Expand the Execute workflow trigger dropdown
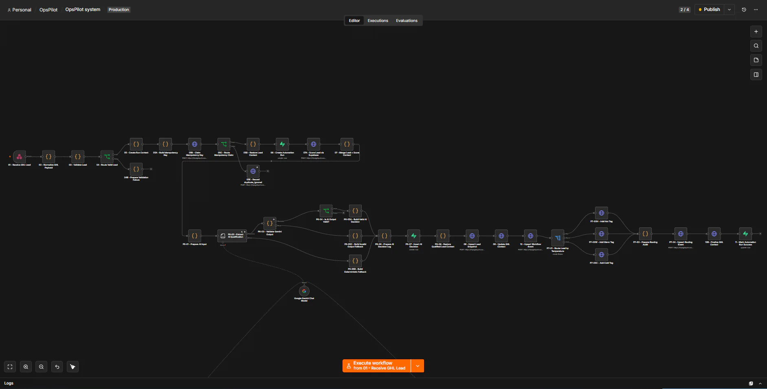Viewport: 767px width, 389px height. pyautogui.click(x=418, y=366)
